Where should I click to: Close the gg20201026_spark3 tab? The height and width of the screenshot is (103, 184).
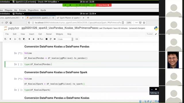(53, 18)
